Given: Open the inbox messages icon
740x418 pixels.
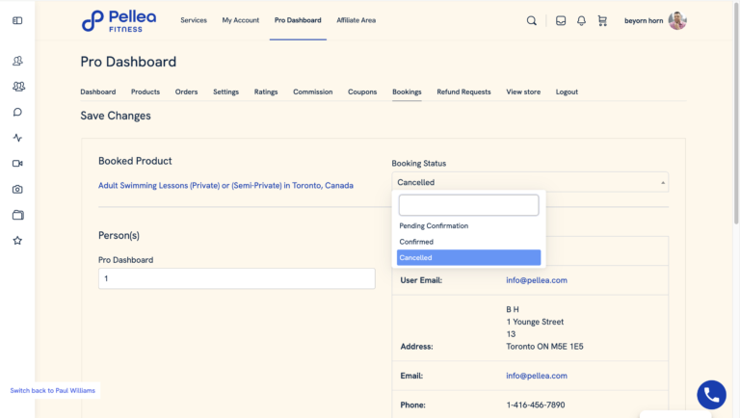Looking at the screenshot, I should click(561, 21).
